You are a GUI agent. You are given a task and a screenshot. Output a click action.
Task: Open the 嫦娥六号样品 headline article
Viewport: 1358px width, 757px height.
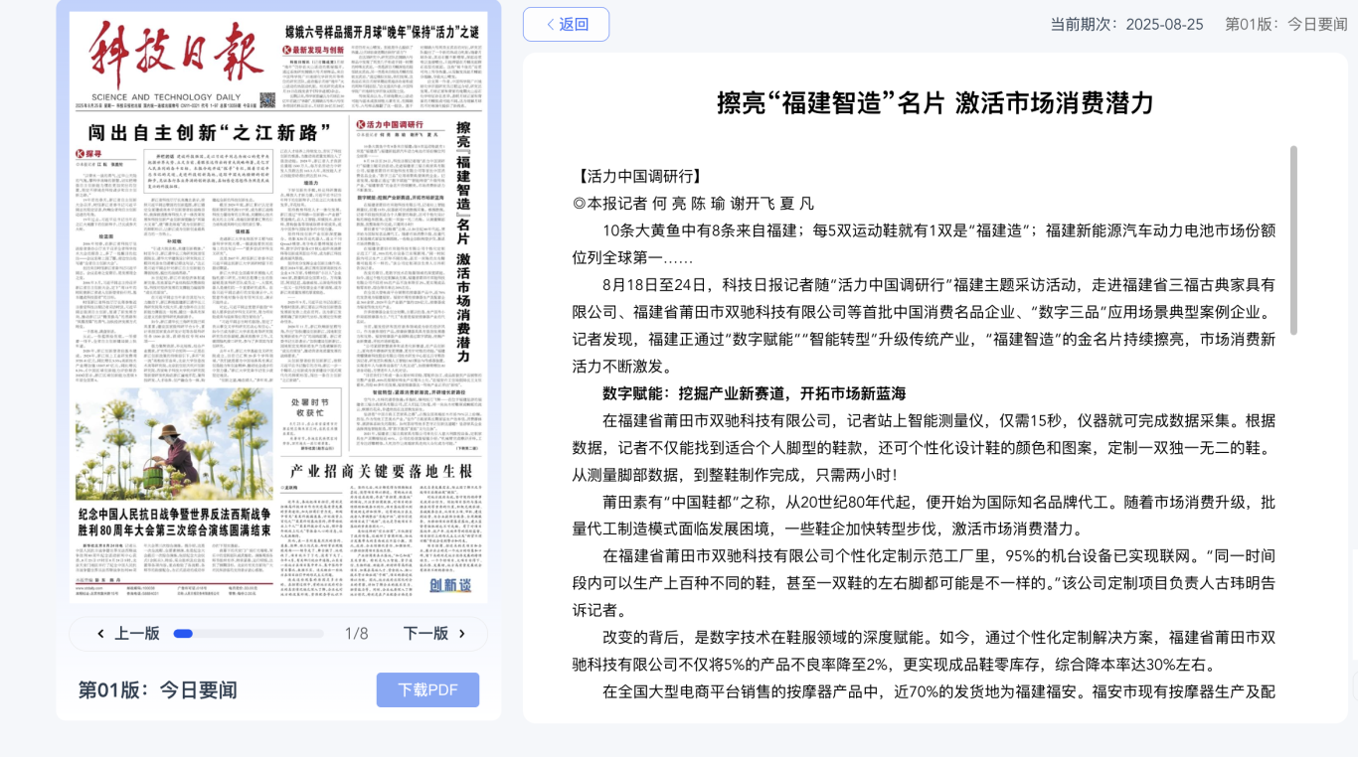pos(382,31)
